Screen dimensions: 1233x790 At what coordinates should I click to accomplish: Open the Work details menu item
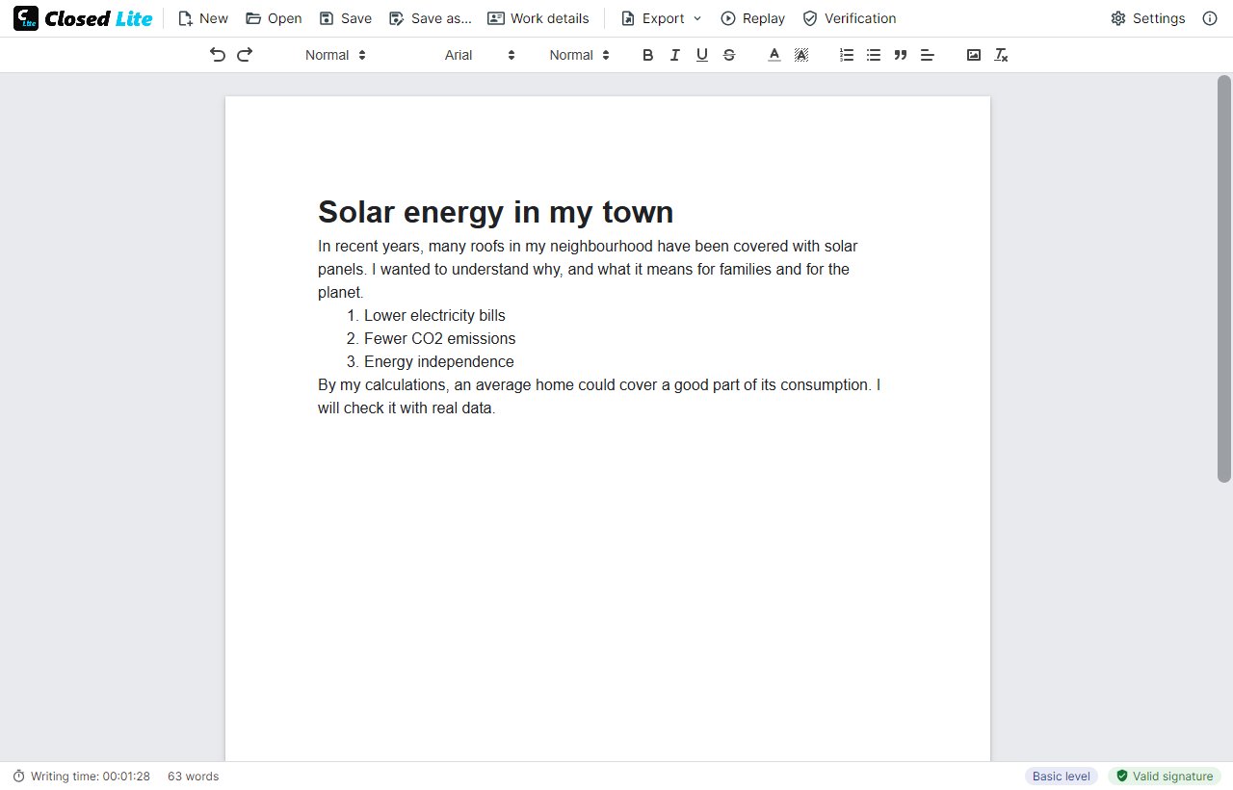point(538,18)
